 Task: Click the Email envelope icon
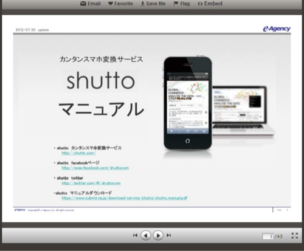click(83, 4)
